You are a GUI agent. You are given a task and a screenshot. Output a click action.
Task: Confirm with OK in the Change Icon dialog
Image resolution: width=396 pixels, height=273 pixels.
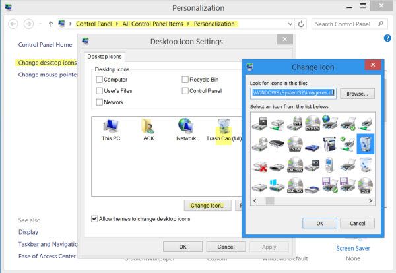(x=319, y=224)
